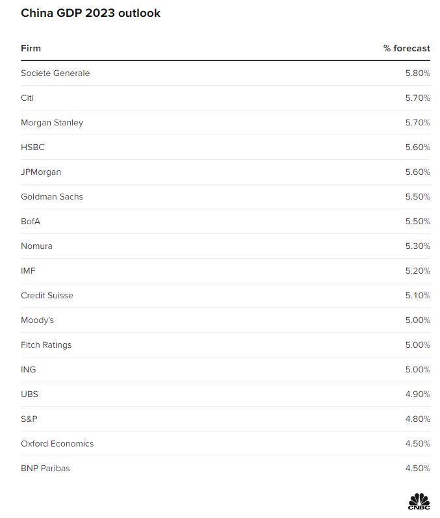
Task: Select the BofA firm entry
Action: 31,222
